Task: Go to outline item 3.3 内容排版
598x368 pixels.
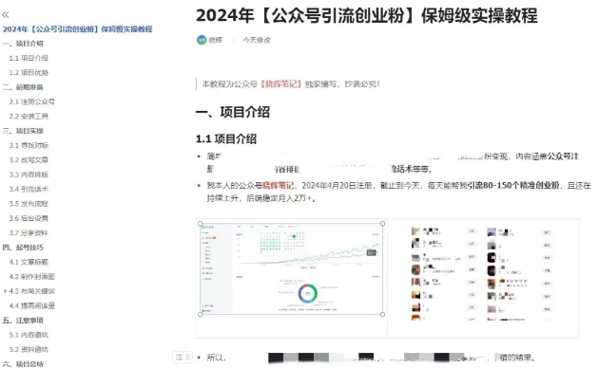Action: click(29, 175)
